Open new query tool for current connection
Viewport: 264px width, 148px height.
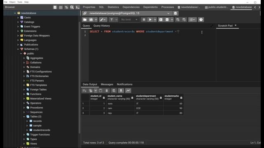(175, 13)
